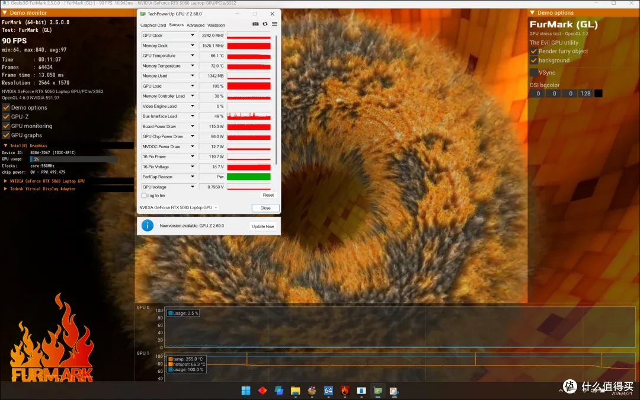Click the Close button in GPU-Z
Viewport: 640px width, 400px height.
point(265,208)
